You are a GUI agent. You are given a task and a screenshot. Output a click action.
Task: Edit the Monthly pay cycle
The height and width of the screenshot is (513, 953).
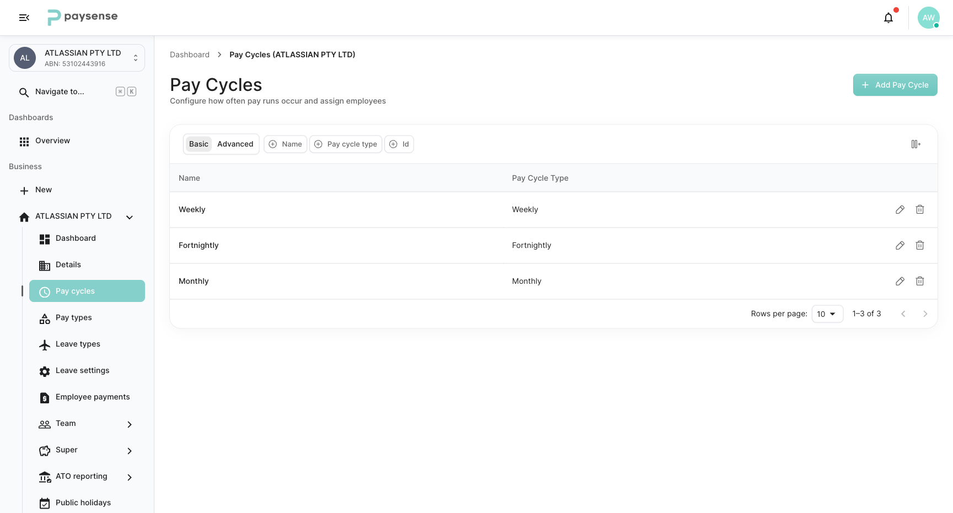900,281
